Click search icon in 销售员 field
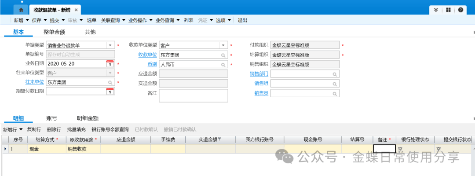Image resolution: width=475 pixels, height=176 pixels. [x=335, y=93]
